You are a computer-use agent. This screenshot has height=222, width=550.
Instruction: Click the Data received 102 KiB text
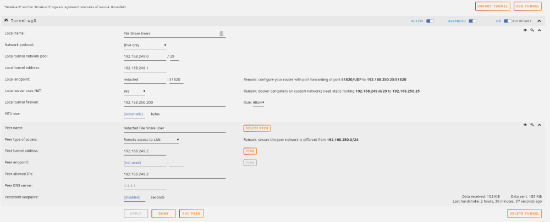pos(481,197)
